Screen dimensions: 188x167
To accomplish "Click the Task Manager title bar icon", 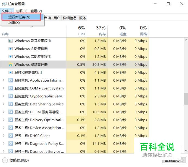I will 4,4.
